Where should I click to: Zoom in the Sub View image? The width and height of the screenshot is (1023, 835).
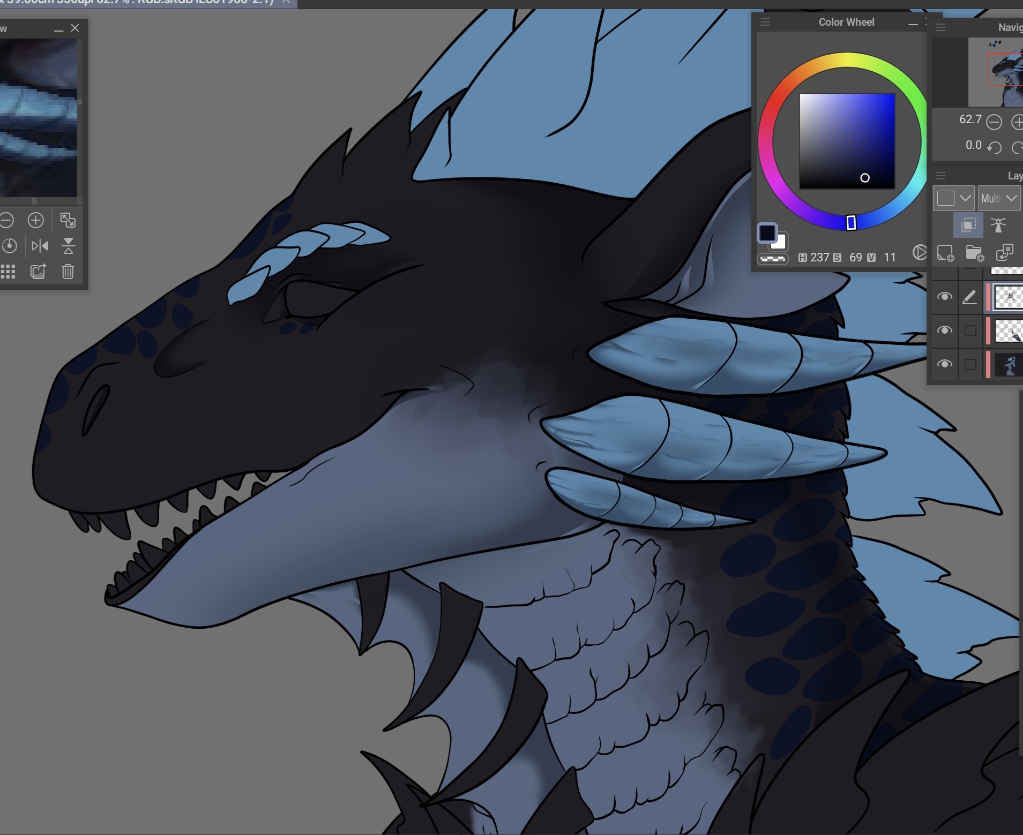point(36,220)
